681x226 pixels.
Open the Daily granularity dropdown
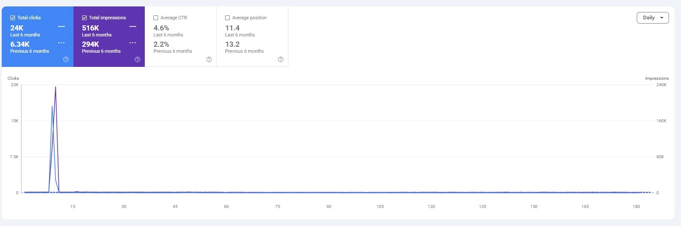pos(653,18)
